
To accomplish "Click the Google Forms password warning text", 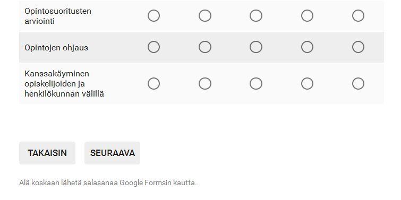I will click(x=108, y=183).
